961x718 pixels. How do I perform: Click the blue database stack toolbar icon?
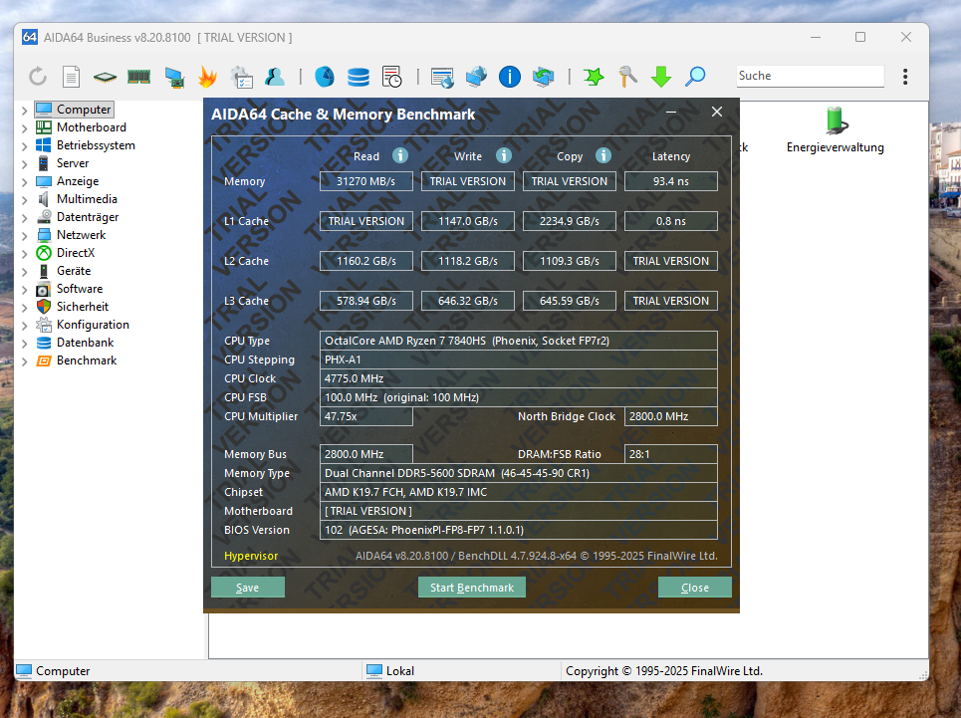coord(358,77)
